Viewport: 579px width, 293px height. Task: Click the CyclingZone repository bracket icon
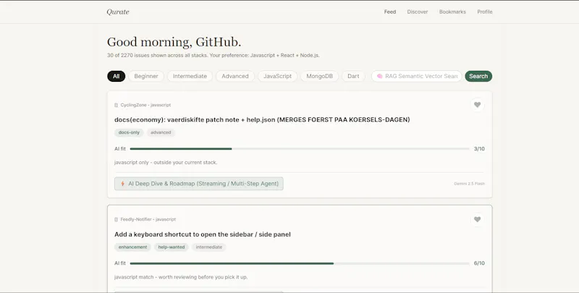click(116, 105)
